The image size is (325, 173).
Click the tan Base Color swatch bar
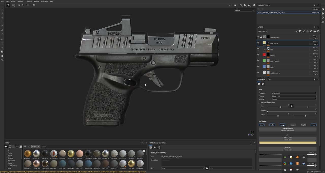pyautogui.click(x=288, y=143)
